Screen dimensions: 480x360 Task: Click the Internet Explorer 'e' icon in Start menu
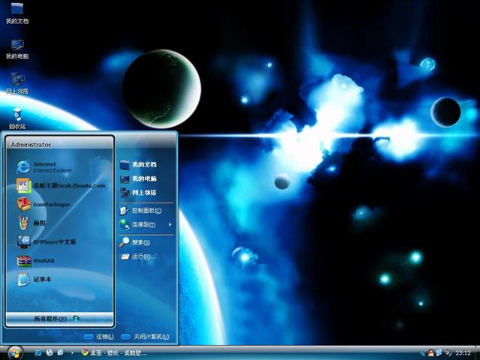(x=23, y=167)
